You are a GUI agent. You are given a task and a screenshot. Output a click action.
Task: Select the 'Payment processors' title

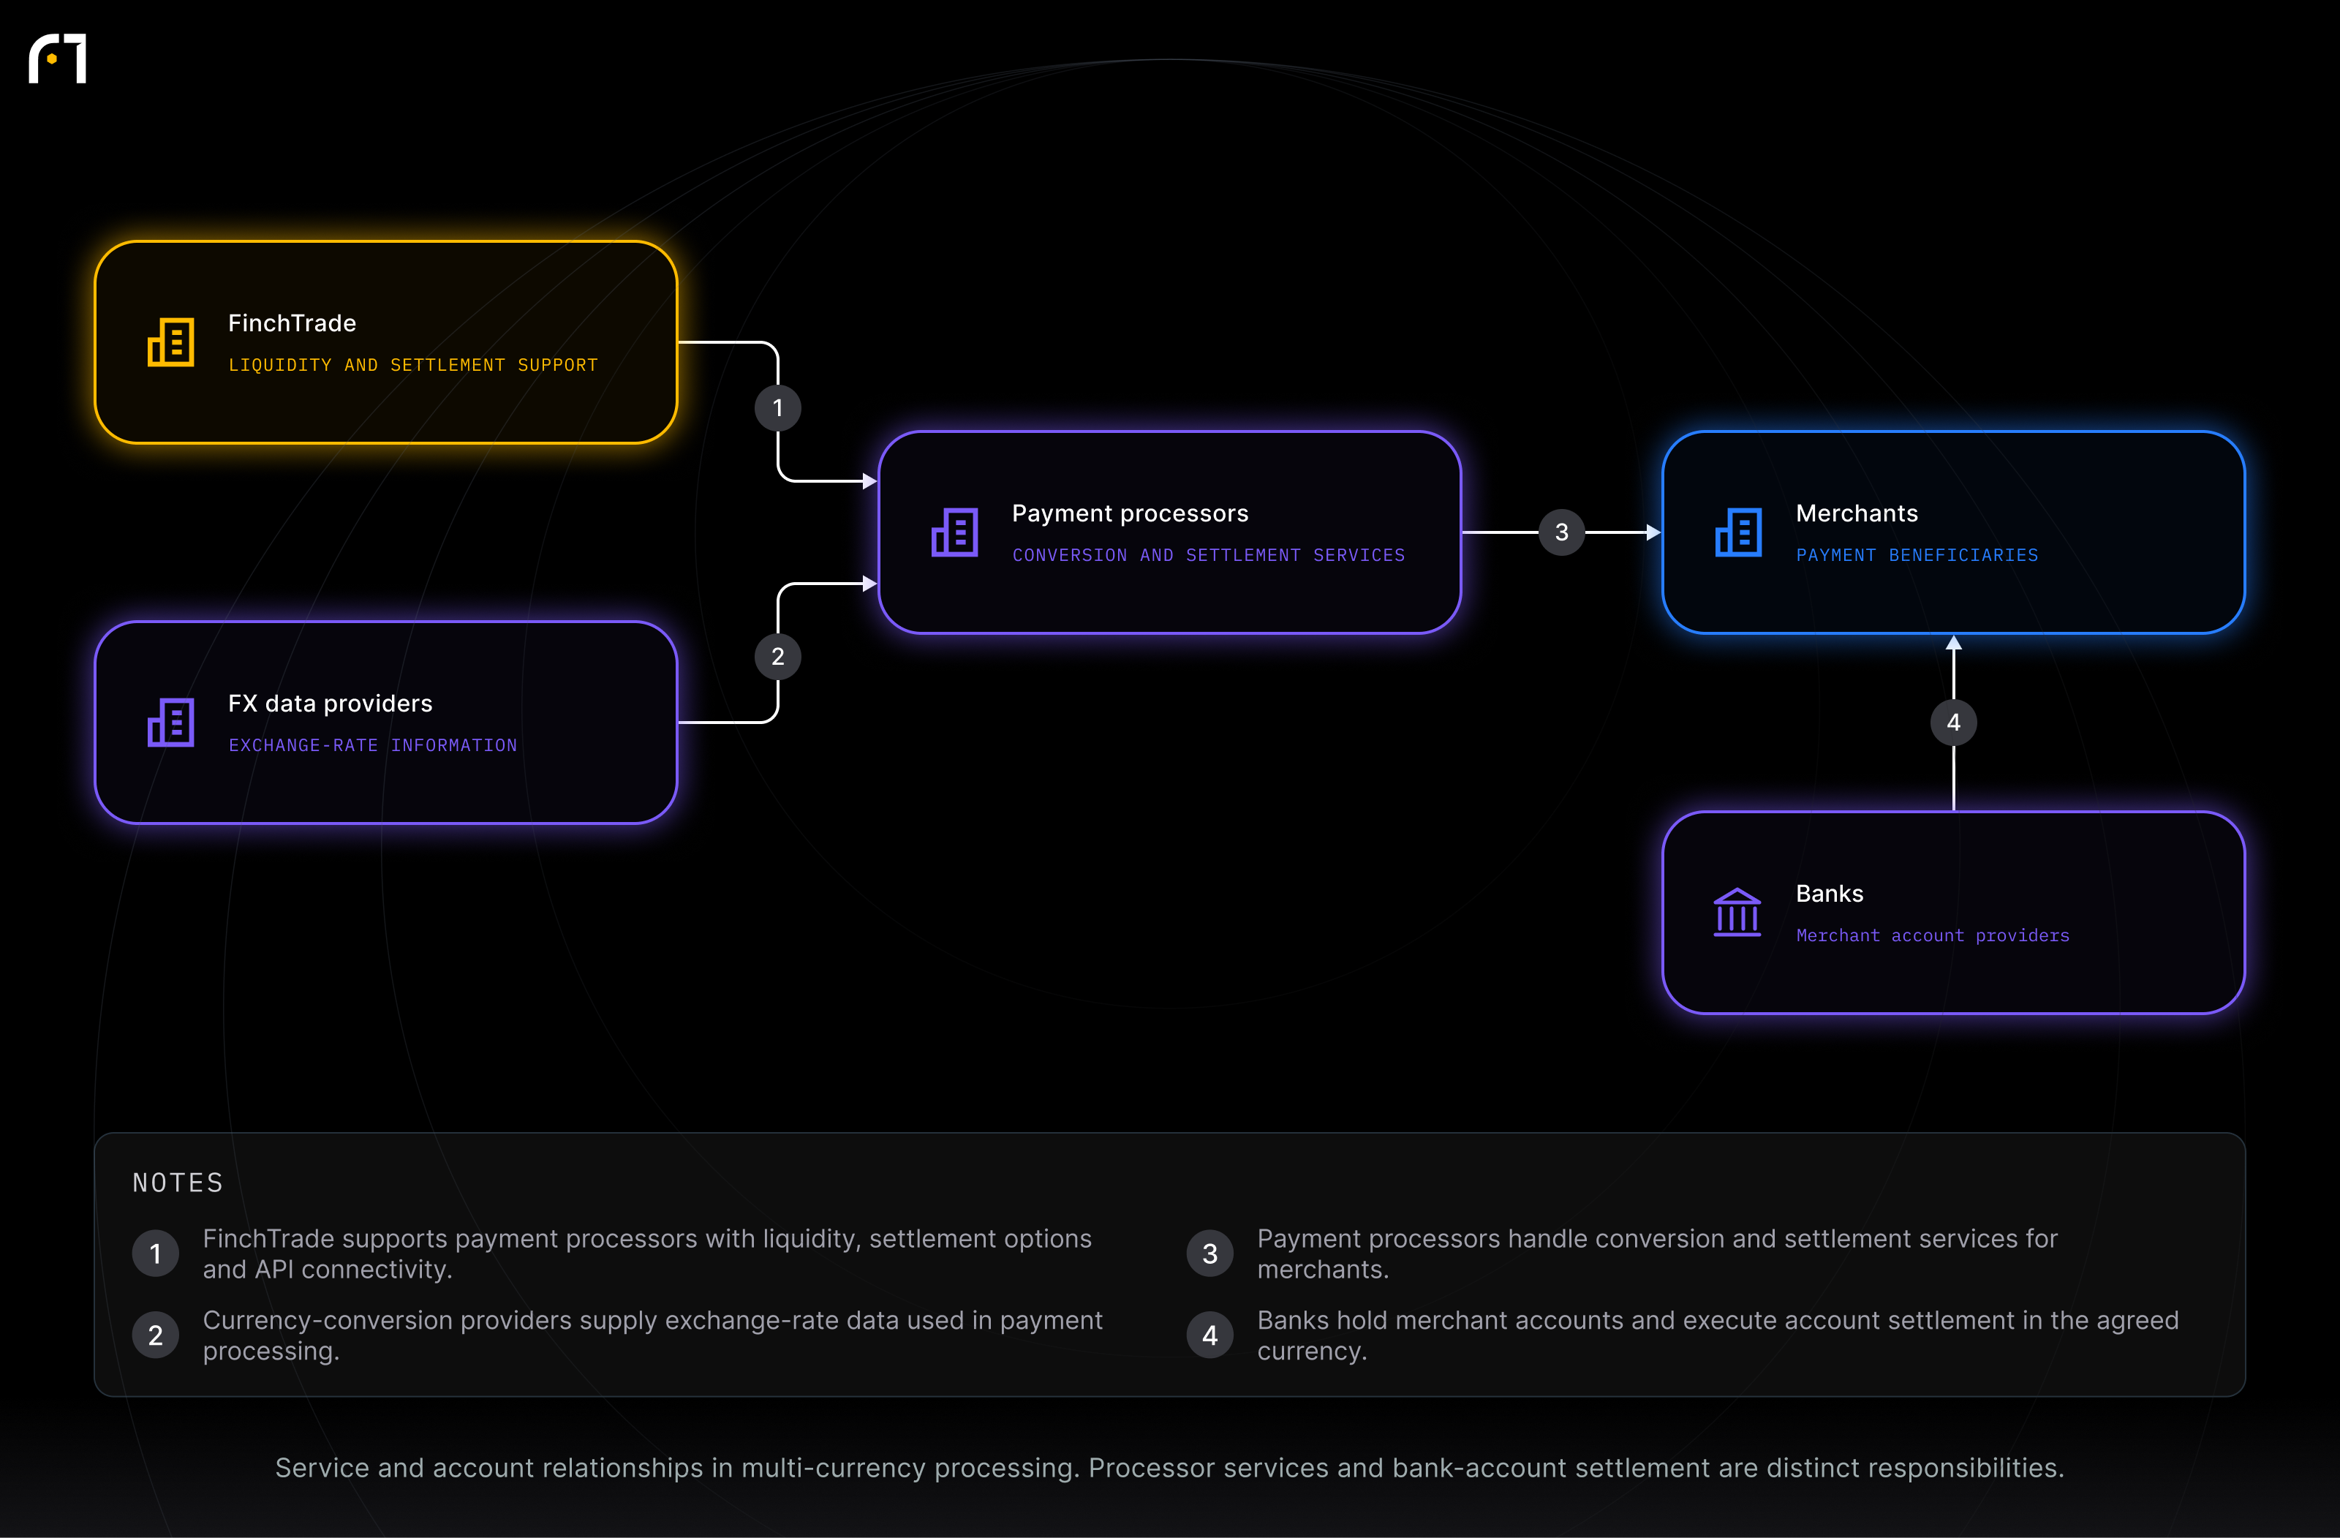click(1130, 513)
